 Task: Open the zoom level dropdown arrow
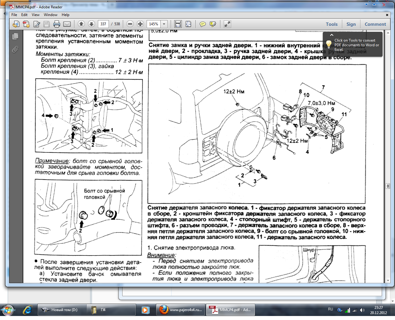[x=164, y=24]
